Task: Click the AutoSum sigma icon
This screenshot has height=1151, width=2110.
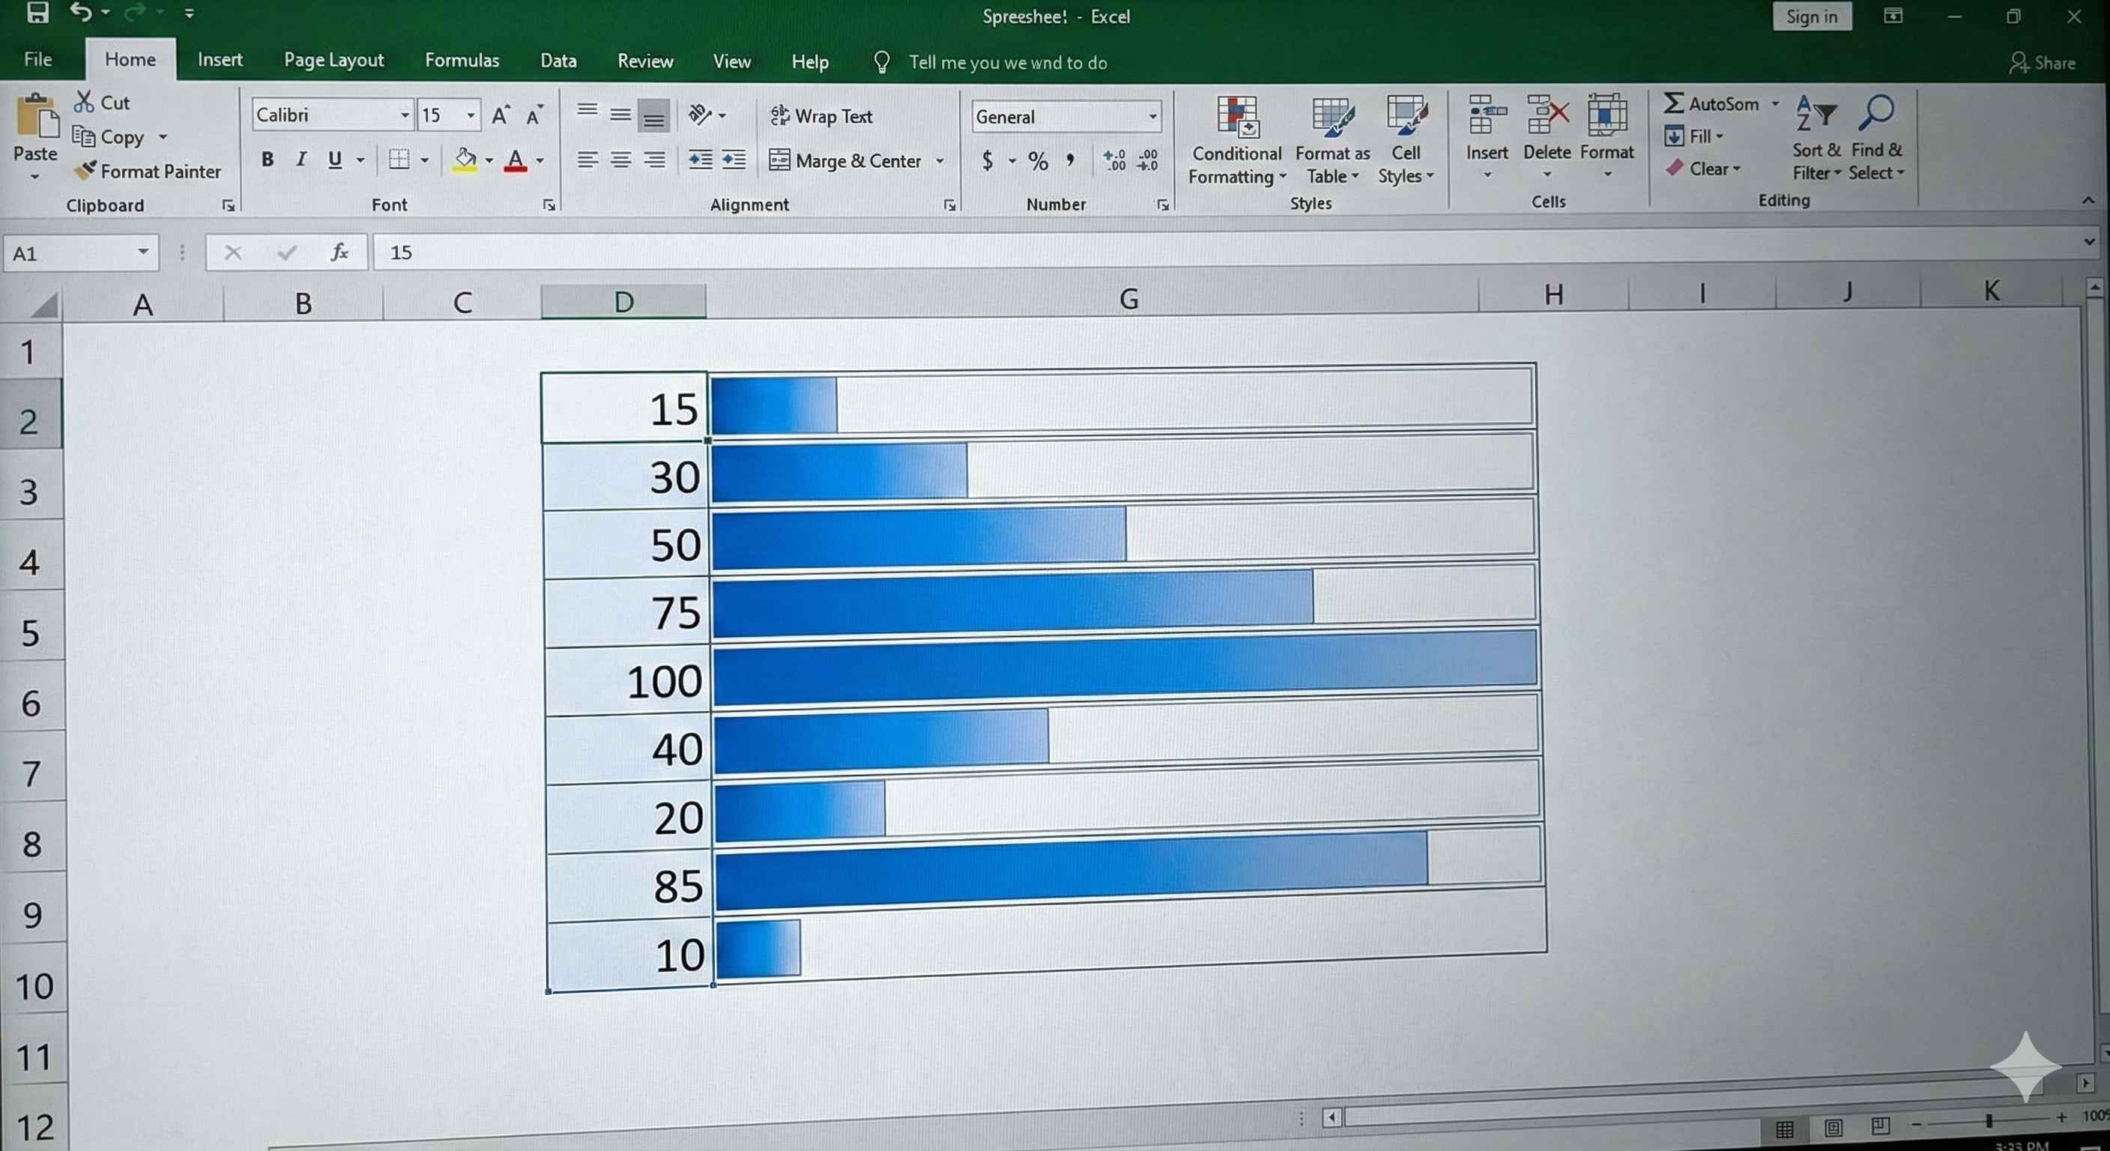Action: coord(1673,103)
